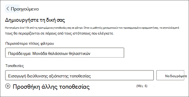Click the (Μέγ. 6) limit note
The height and width of the screenshot is (97, 189).
pyautogui.click(x=142, y=86)
